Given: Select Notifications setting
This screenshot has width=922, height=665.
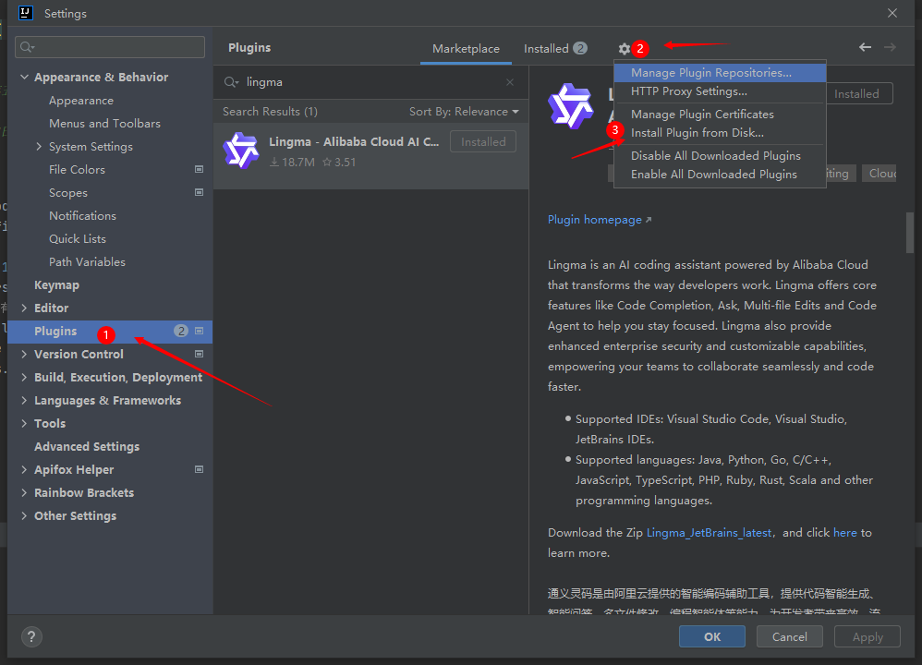Looking at the screenshot, I should (82, 216).
